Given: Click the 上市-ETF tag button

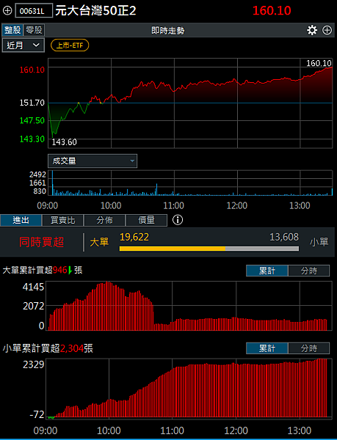Looking at the screenshot, I should tap(70, 45).
